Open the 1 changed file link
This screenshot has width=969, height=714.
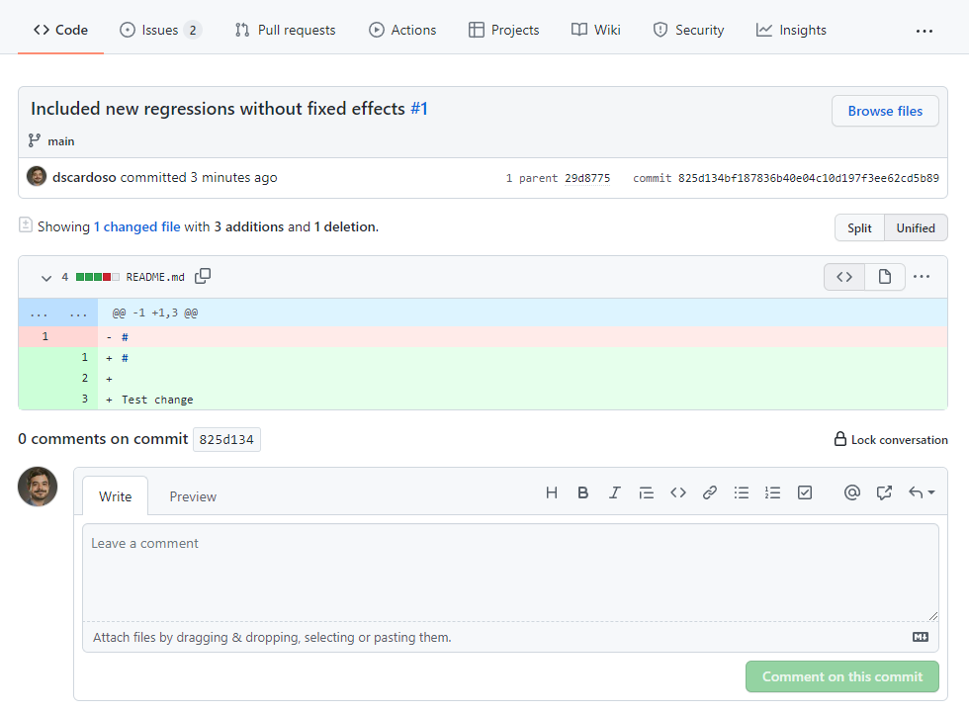pos(136,226)
